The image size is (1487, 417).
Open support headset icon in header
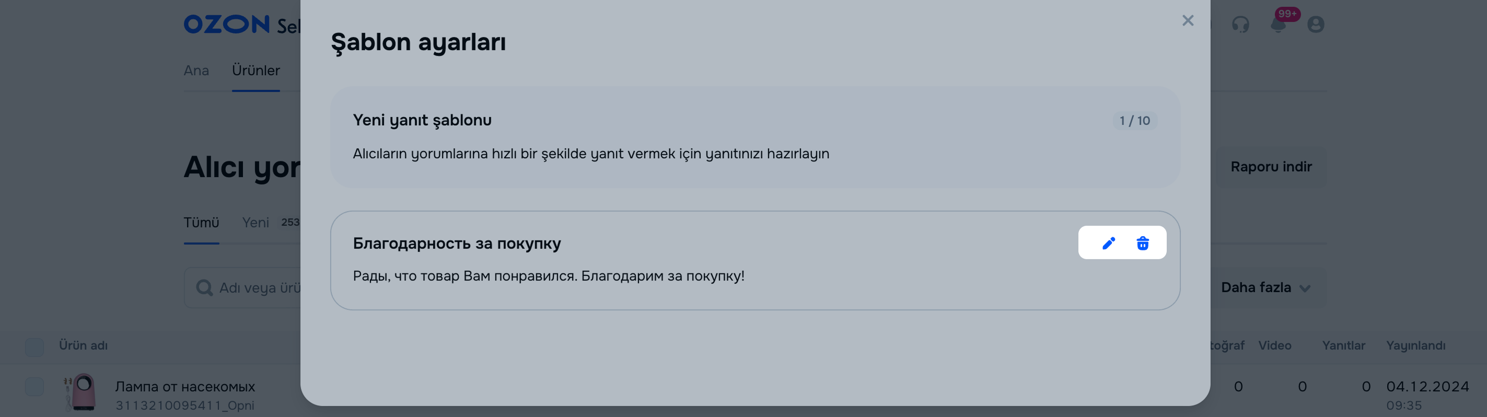pos(1240,24)
